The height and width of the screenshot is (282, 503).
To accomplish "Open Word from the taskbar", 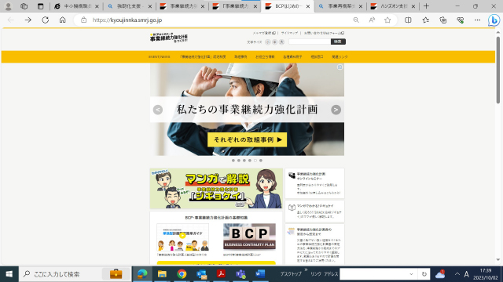I will [260, 274].
